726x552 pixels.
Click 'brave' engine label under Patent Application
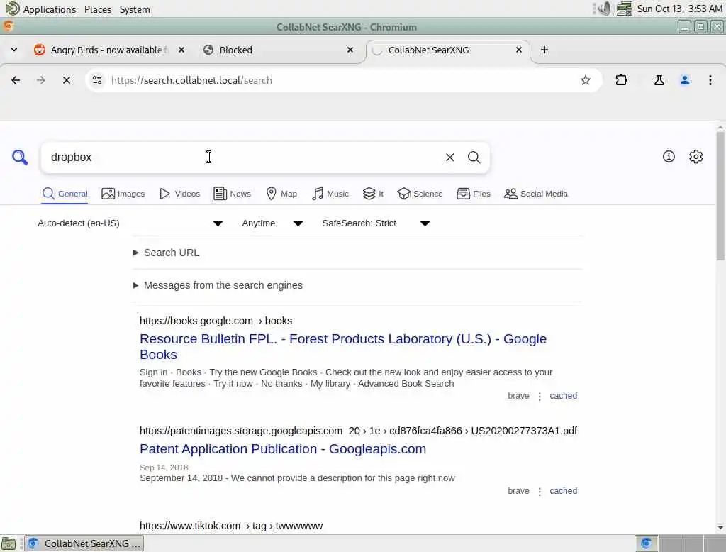pyautogui.click(x=518, y=491)
